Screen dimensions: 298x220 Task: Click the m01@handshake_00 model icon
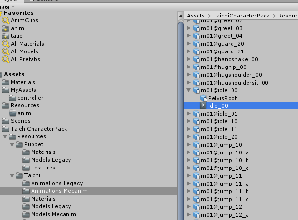point(197,59)
